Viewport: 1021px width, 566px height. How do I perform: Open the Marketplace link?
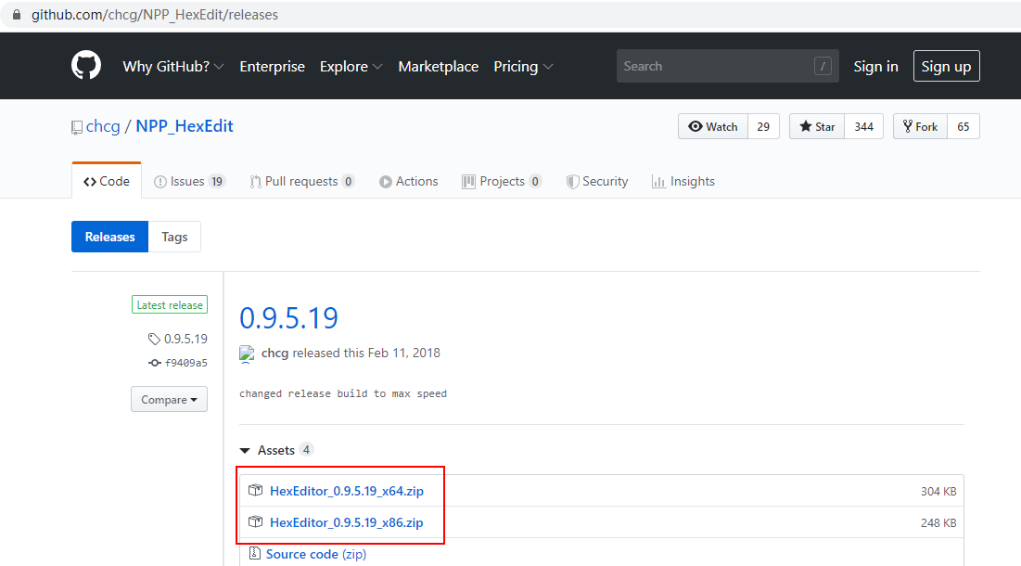(439, 67)
